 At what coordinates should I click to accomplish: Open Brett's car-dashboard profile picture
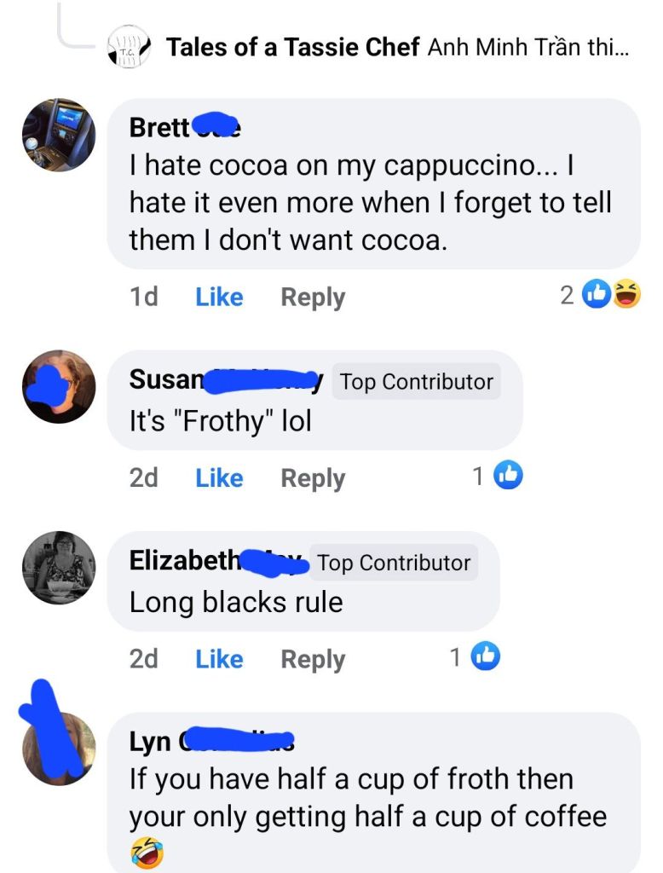pos(59,135)
